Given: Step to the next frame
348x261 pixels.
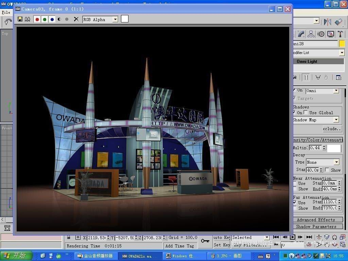Looking at the screenshot, I should click(300, 237).
